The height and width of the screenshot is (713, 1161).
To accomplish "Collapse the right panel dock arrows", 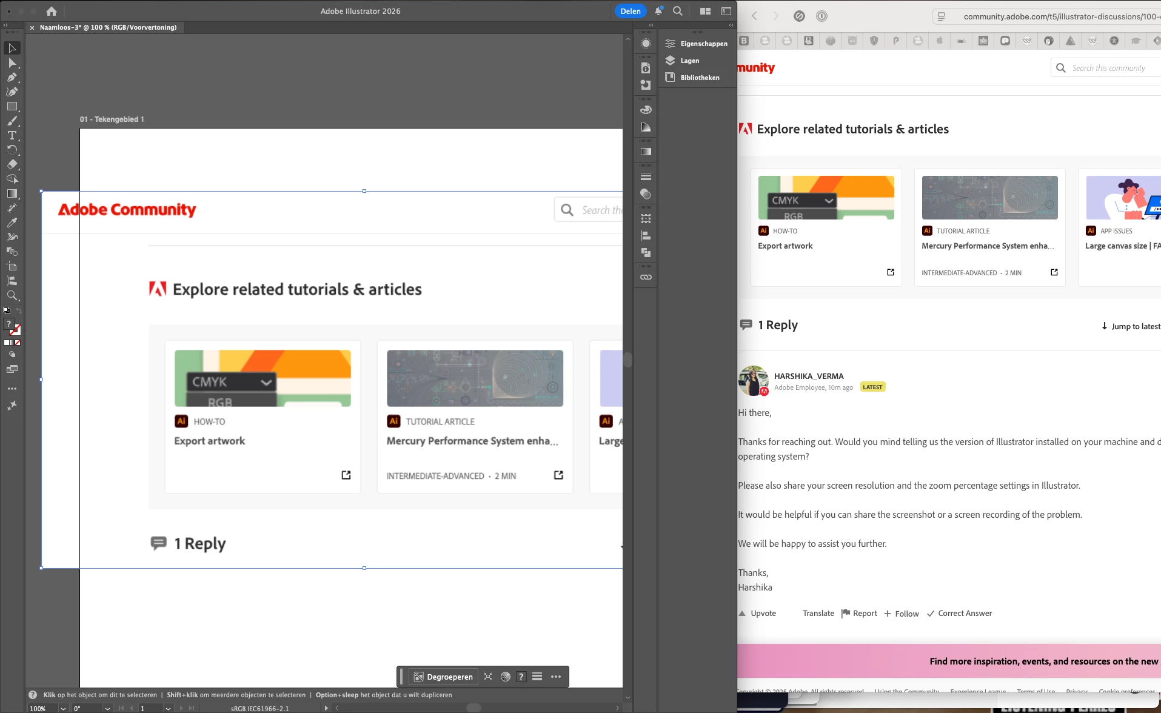I will 731,25.
